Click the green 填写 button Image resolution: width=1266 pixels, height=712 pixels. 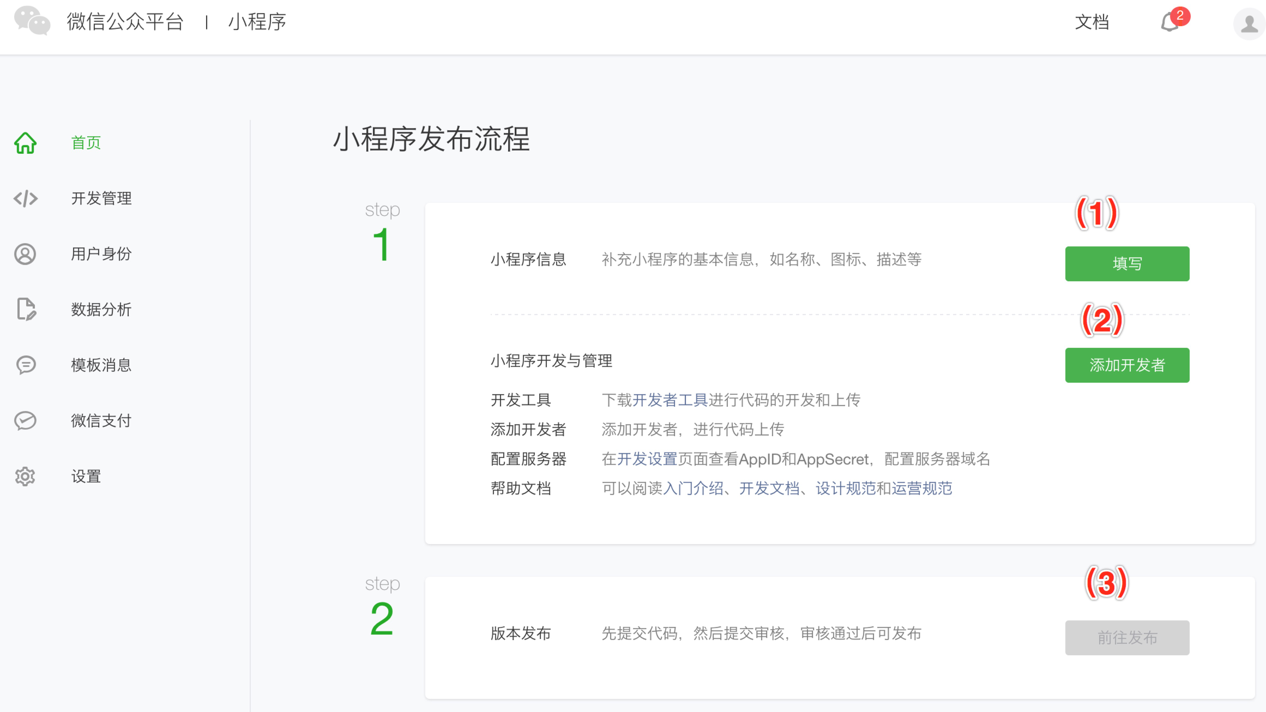click(1127, 264)
